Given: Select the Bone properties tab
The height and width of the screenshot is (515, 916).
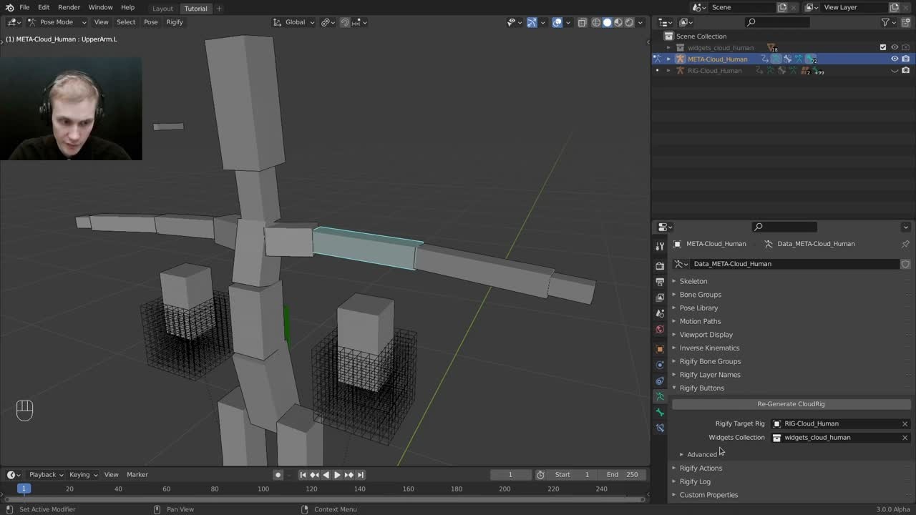Looking at the screenshot, I should point(660,412).
